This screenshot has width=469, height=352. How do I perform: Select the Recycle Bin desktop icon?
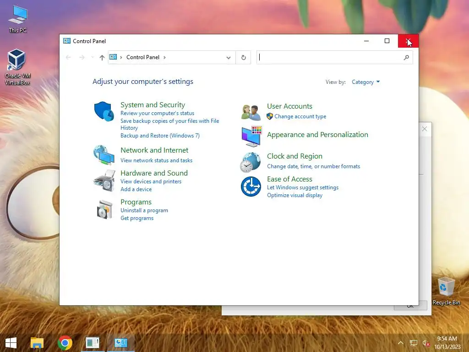click(x=446, y=291)
